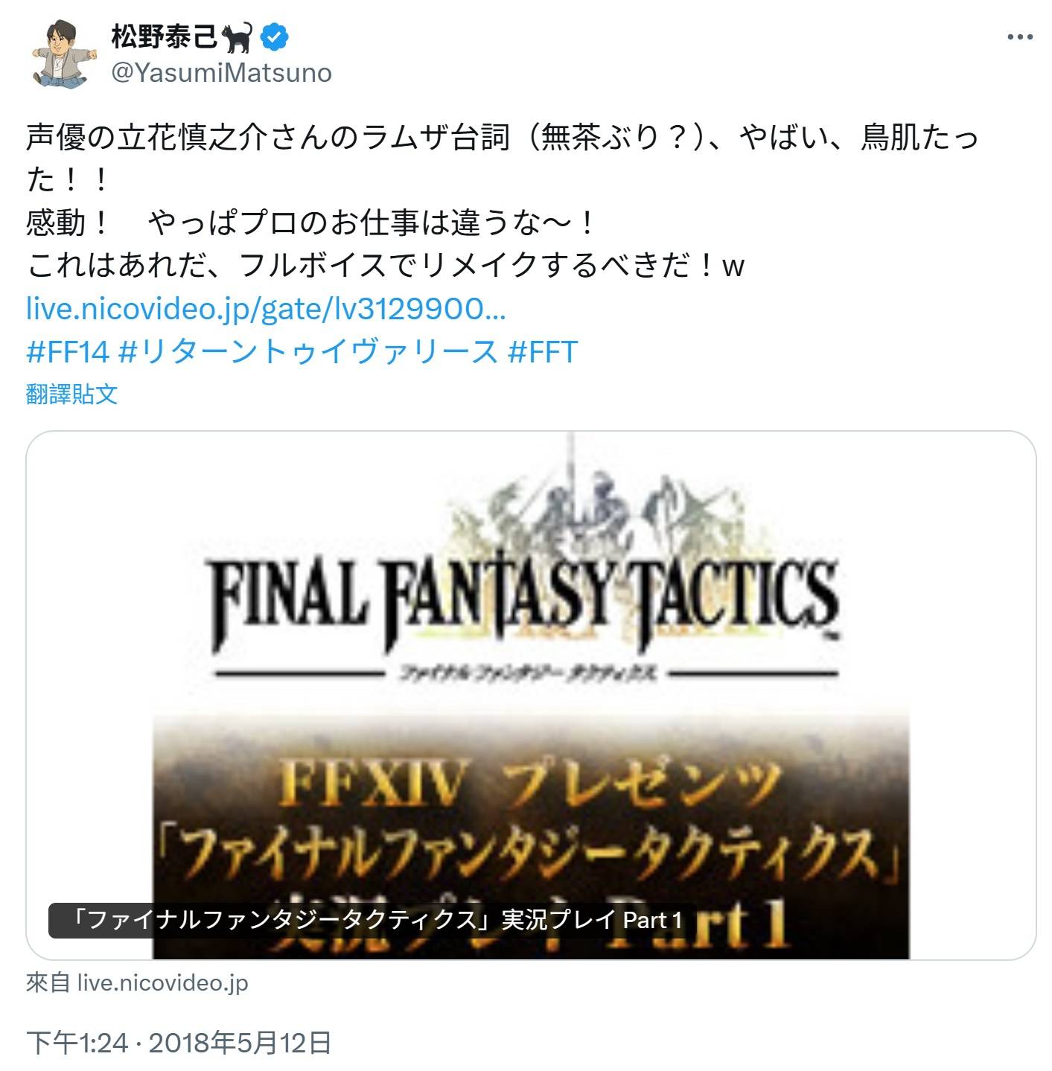Open the Final Fantasy Tactics preview card
Screen dimensions: 1052x1071
click(x=531, y=695)
